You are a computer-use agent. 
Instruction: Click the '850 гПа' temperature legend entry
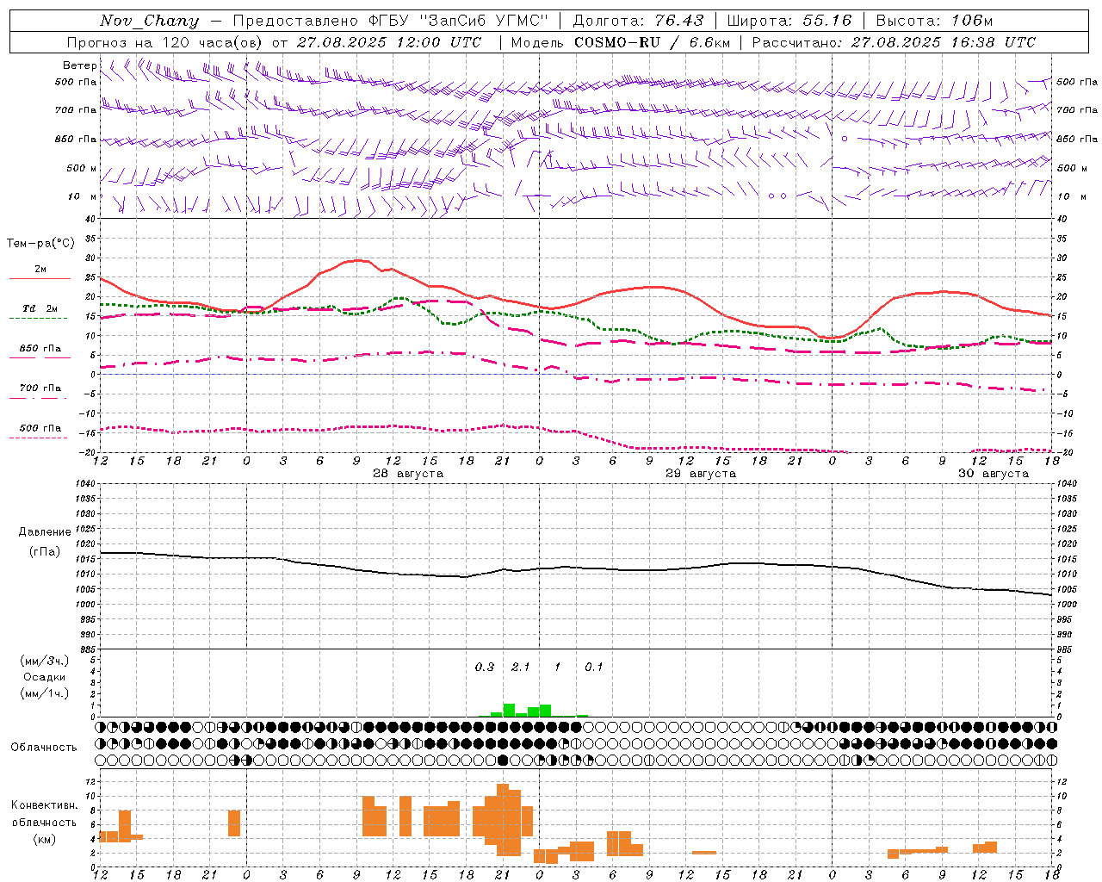coord(40,349)
